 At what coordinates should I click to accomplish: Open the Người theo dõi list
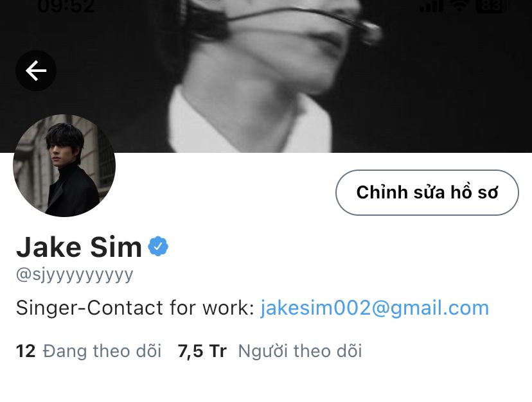point(300,351)
